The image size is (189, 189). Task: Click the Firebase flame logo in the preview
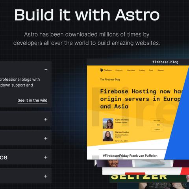coord(102,70)
